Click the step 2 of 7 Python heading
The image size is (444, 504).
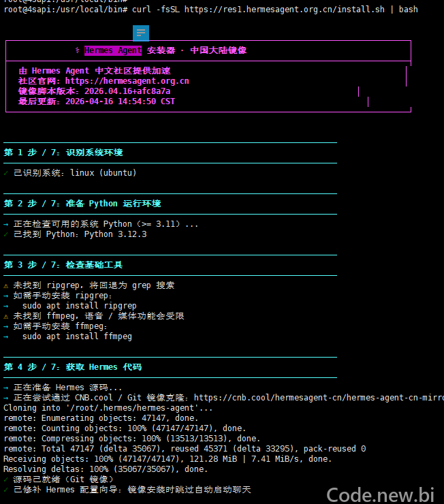(x=82, y=204)
